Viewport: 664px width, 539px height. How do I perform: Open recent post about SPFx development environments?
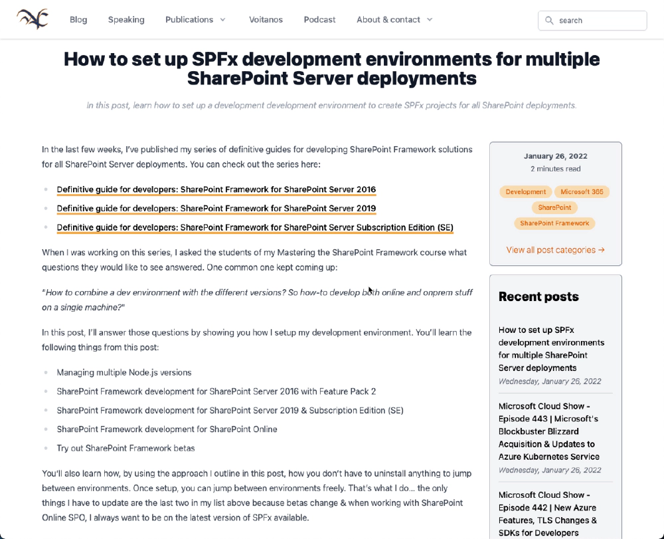(x=551, y=349)
